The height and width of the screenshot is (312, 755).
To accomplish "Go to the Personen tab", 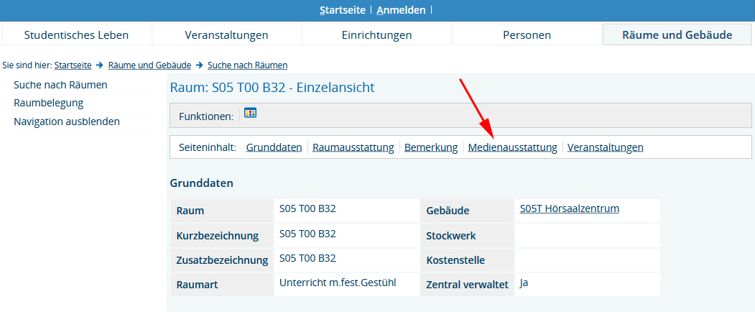I will pos(527,35).
